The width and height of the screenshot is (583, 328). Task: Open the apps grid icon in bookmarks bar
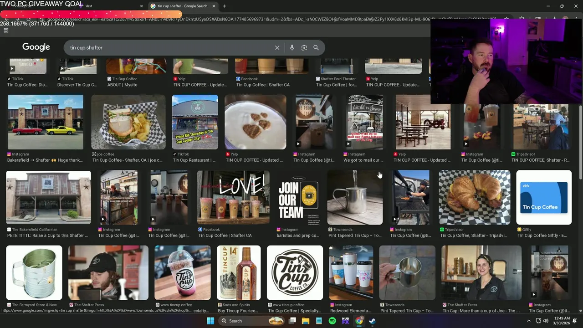(x=6, y=31)
